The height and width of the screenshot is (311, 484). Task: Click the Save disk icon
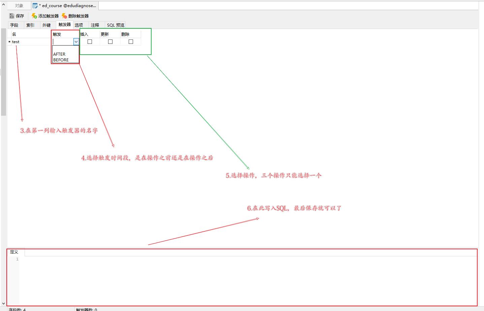coord(12,16)
